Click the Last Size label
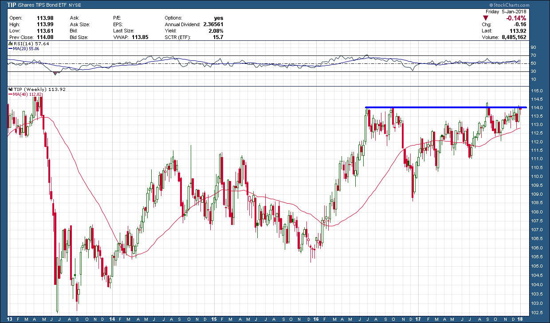This screenshot has height=323, width=550. pos(124,31)
